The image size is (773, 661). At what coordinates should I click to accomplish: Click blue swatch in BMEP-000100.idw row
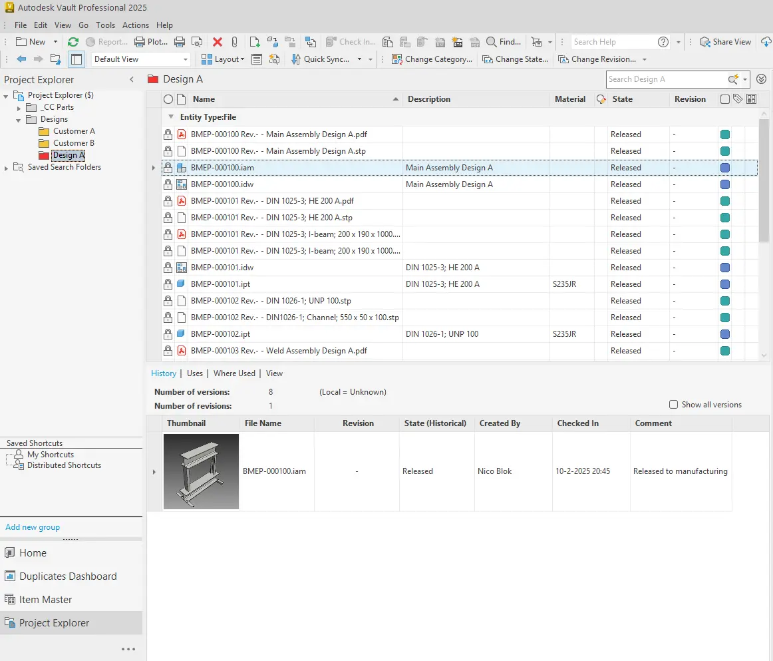(x=724, y=184)
